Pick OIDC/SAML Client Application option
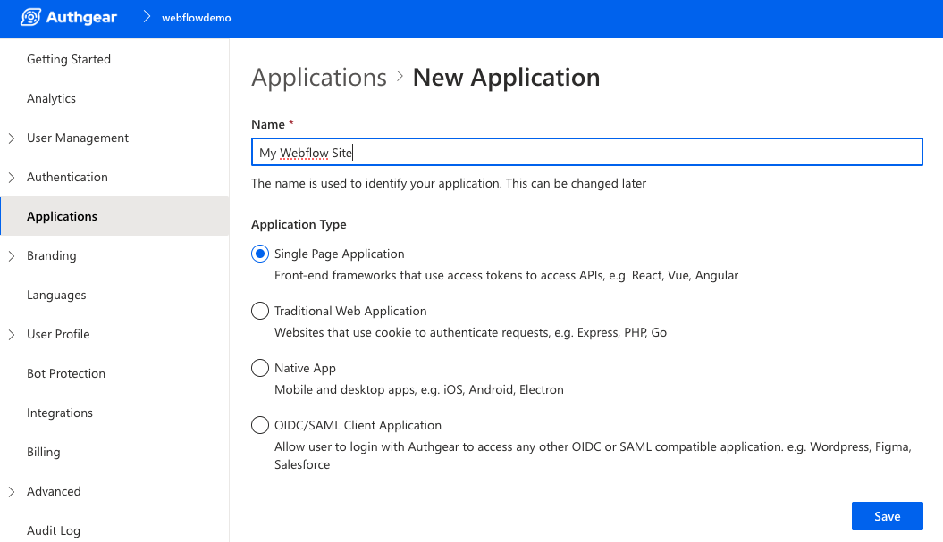943x542 pixels. tap(260, 425)
